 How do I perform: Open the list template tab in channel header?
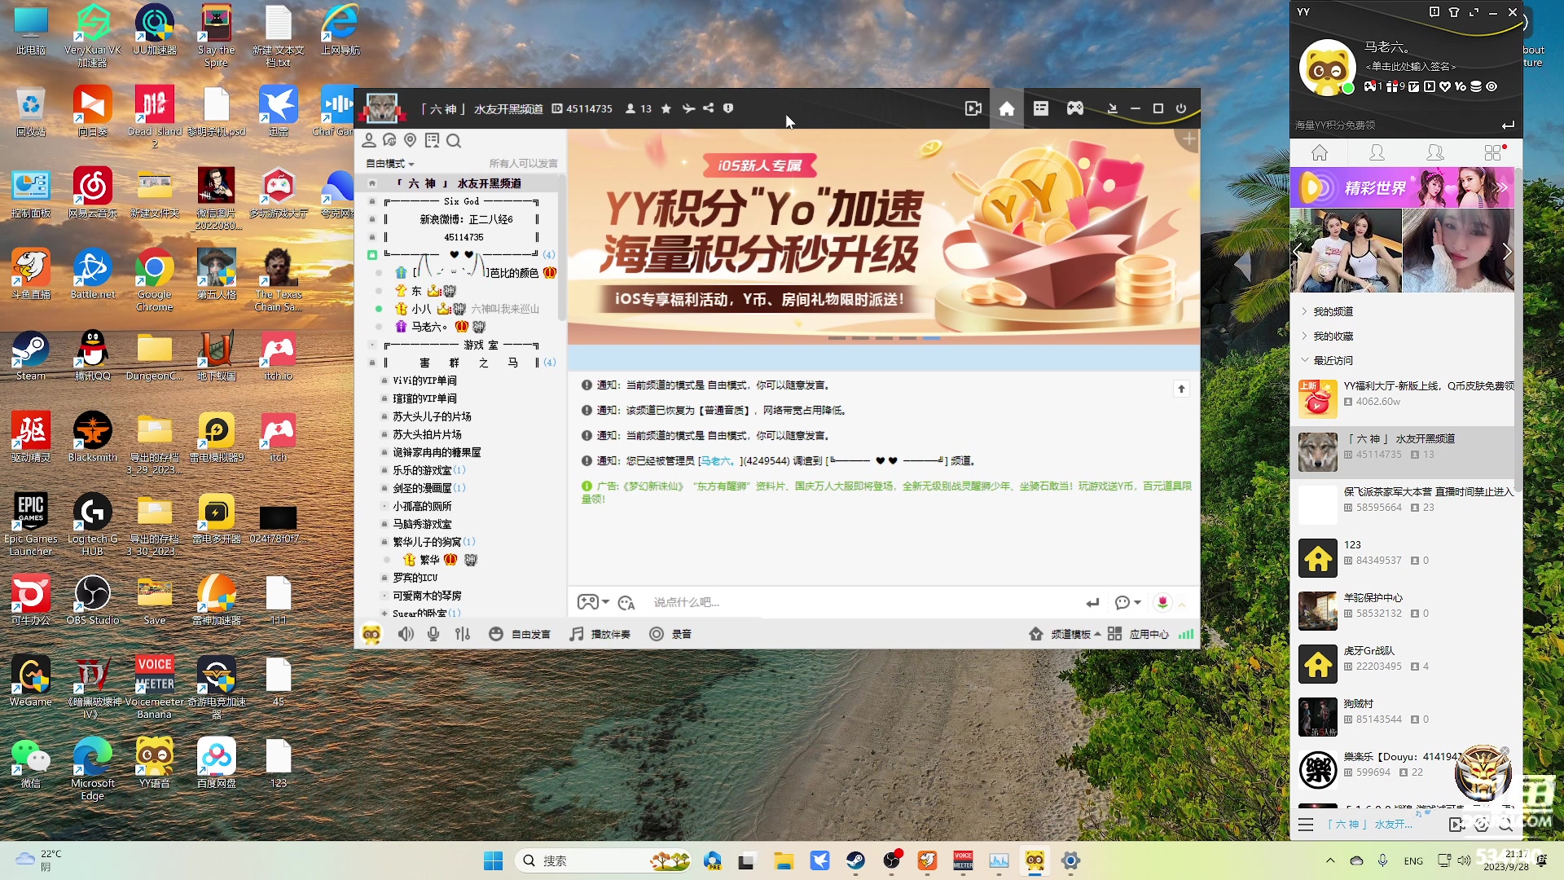coord(1041,108)
